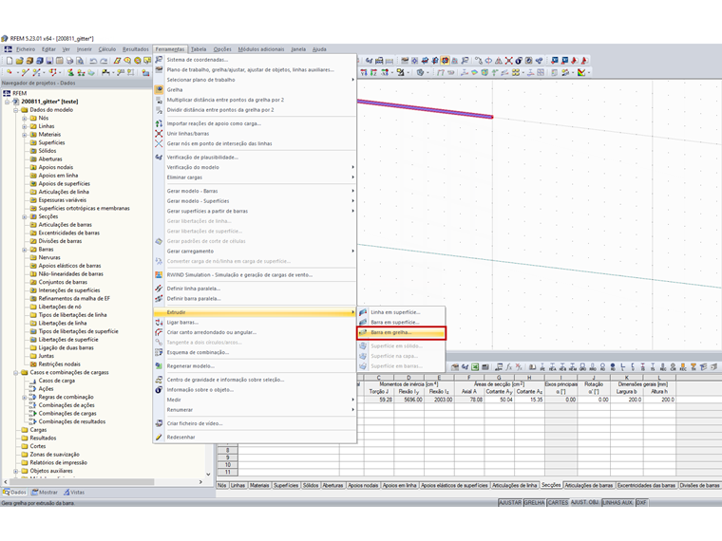
Task: Expand the Linhas tree node
Action: 25,126
